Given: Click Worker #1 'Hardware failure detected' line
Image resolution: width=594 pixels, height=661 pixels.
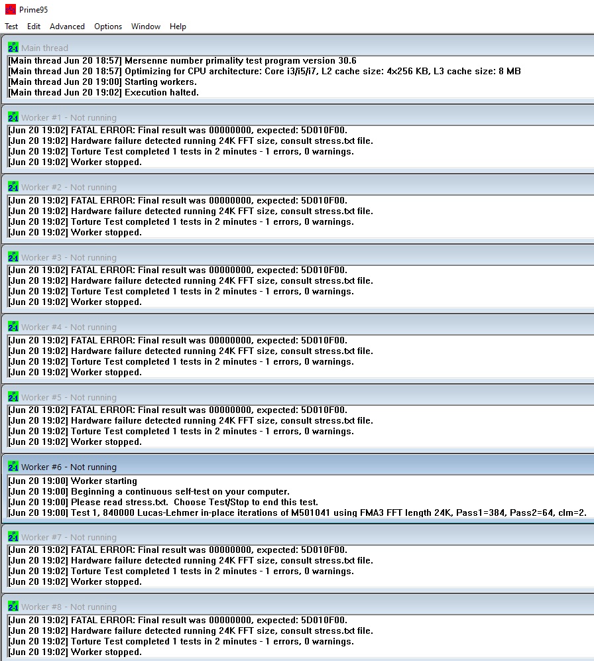Looking at the screenshot, I should point(190,141).
